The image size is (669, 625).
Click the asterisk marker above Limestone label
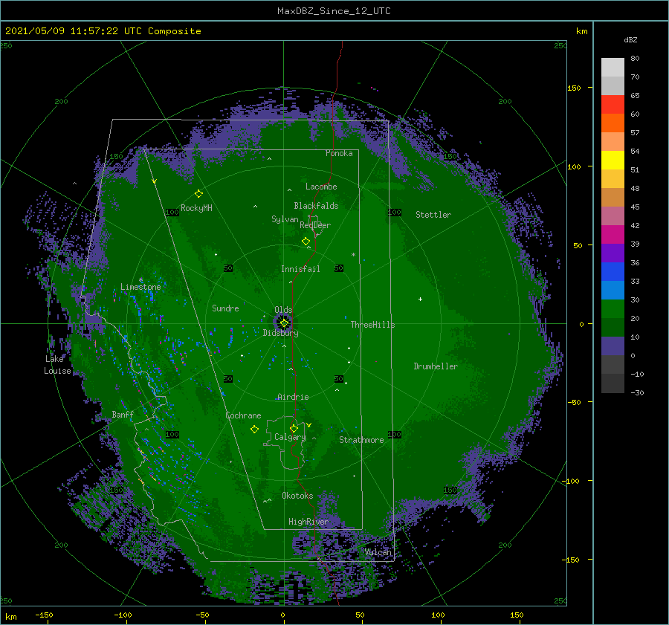[x=140, y=280]
